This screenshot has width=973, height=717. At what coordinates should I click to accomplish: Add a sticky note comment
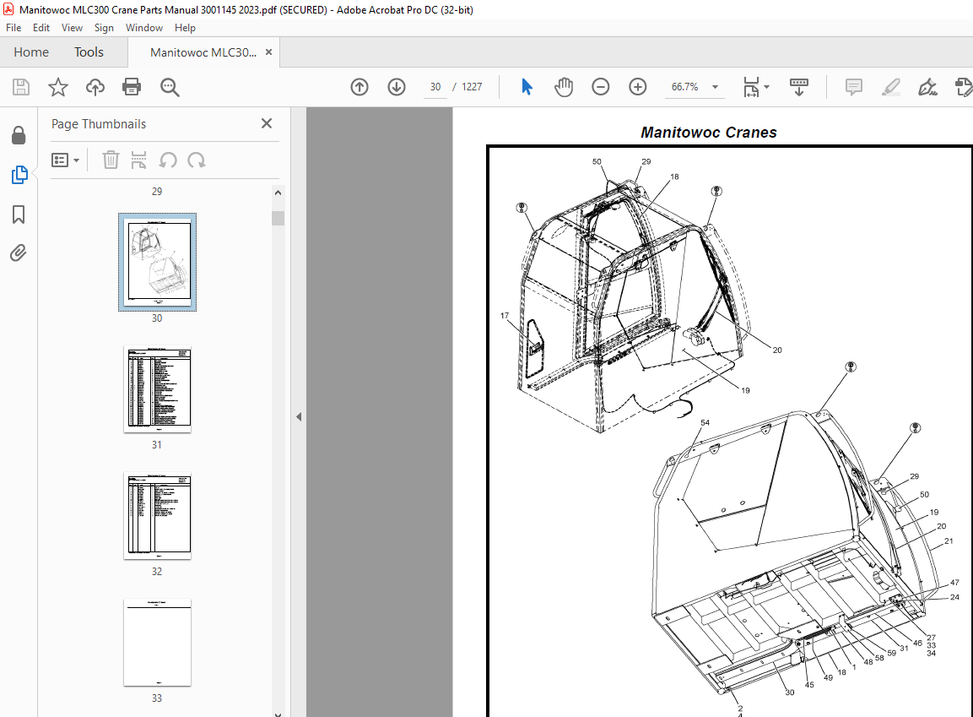point(854,87)
